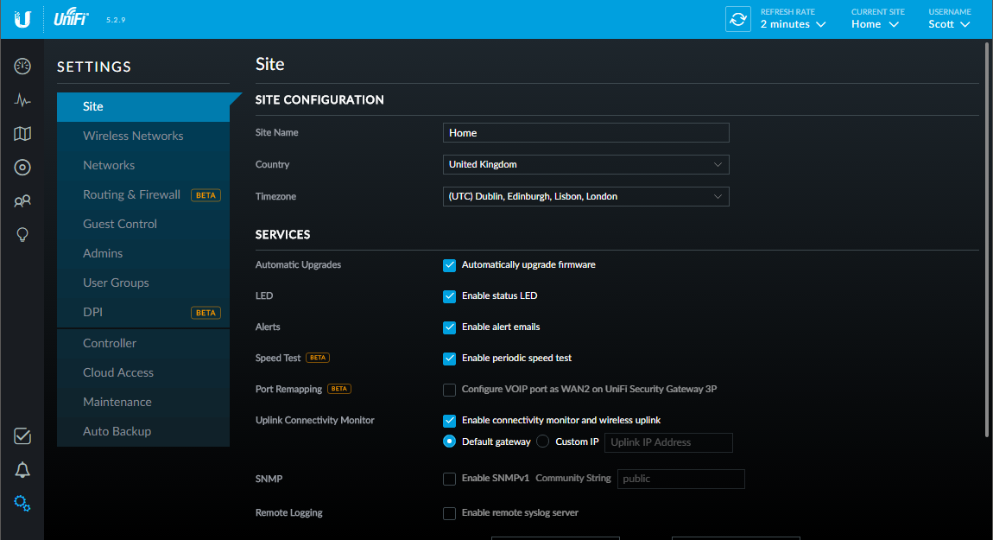Select the Custom IP radio button
993x540 pixels.
click(x=541, y=441)
